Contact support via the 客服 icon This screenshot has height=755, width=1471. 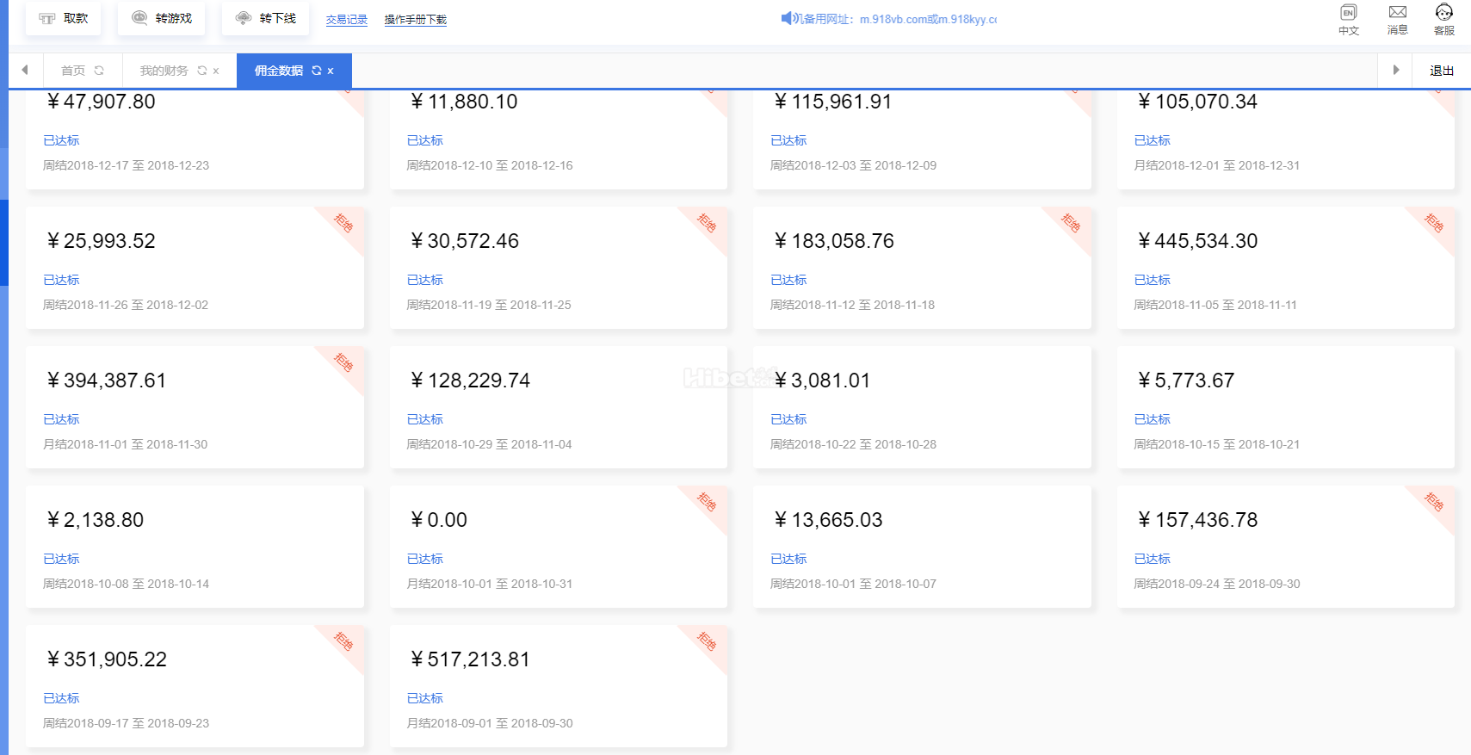1443,20
